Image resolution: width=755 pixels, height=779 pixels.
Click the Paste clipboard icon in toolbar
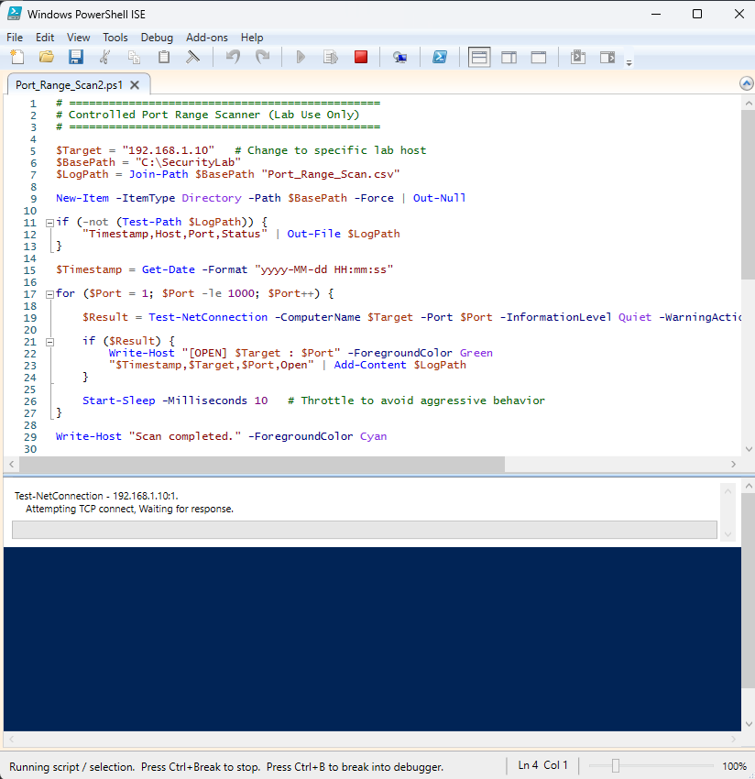[x=164, y=58]
